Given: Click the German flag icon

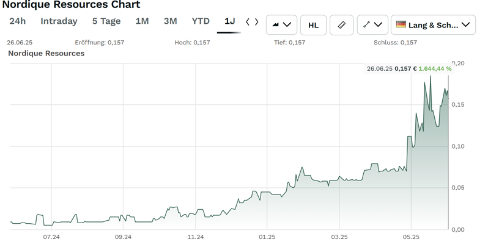Looking at the screenshot, I should coord(401,25).
